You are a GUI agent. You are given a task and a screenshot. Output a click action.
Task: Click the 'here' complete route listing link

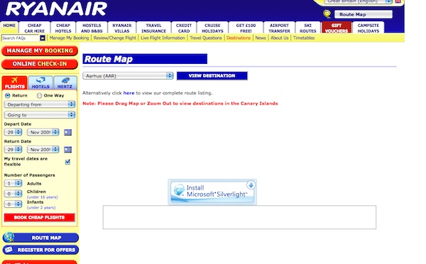[129, 93]
